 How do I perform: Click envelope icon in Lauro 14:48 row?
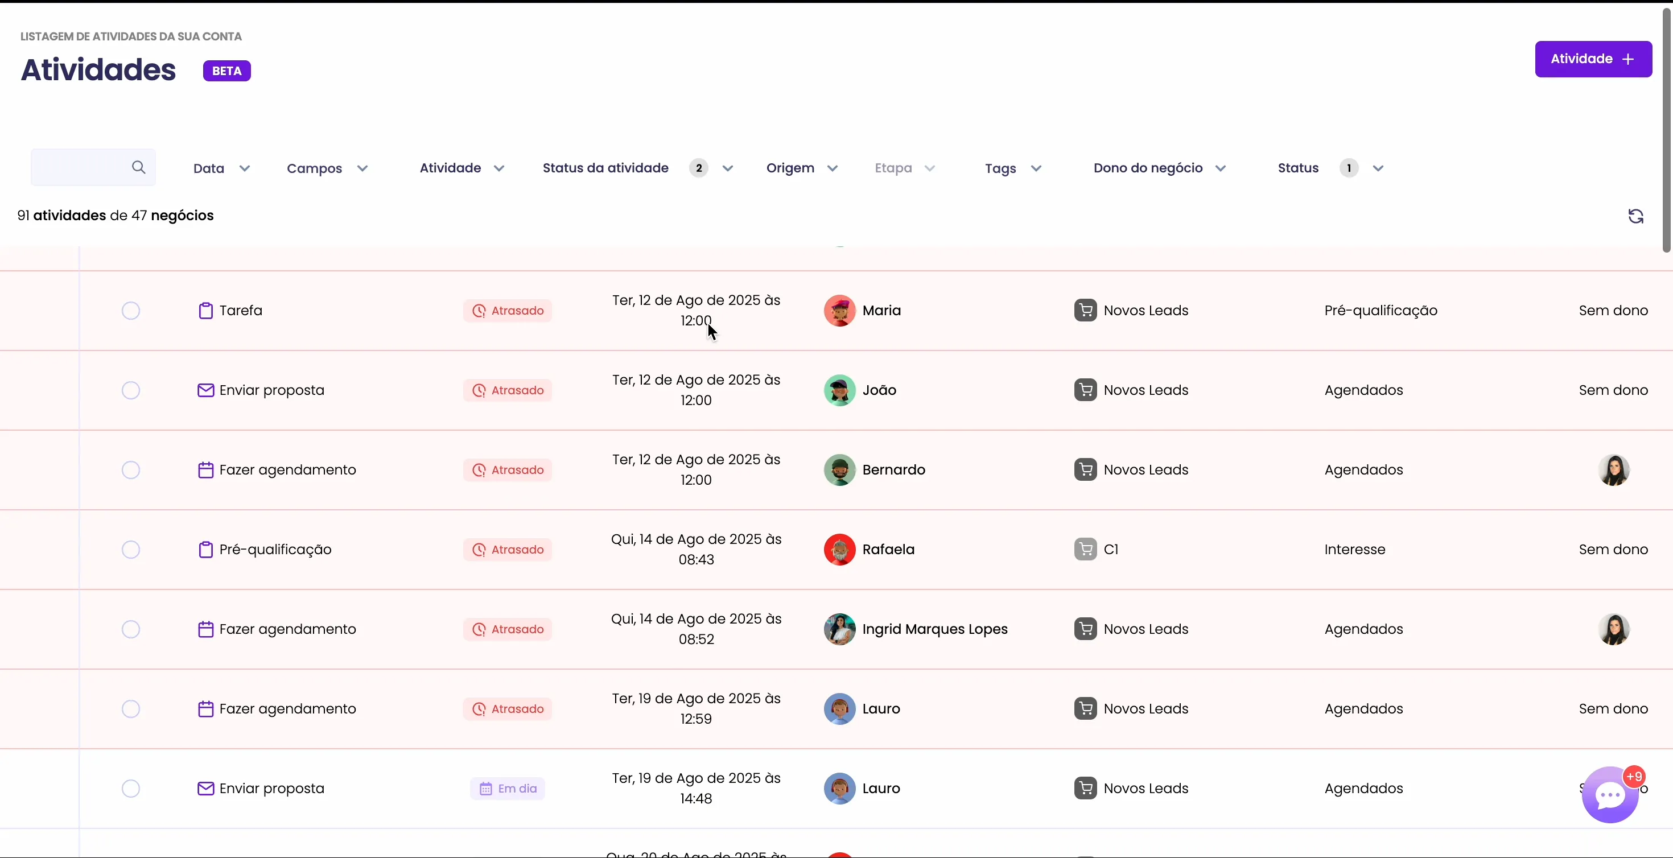(x=205, y=789)
